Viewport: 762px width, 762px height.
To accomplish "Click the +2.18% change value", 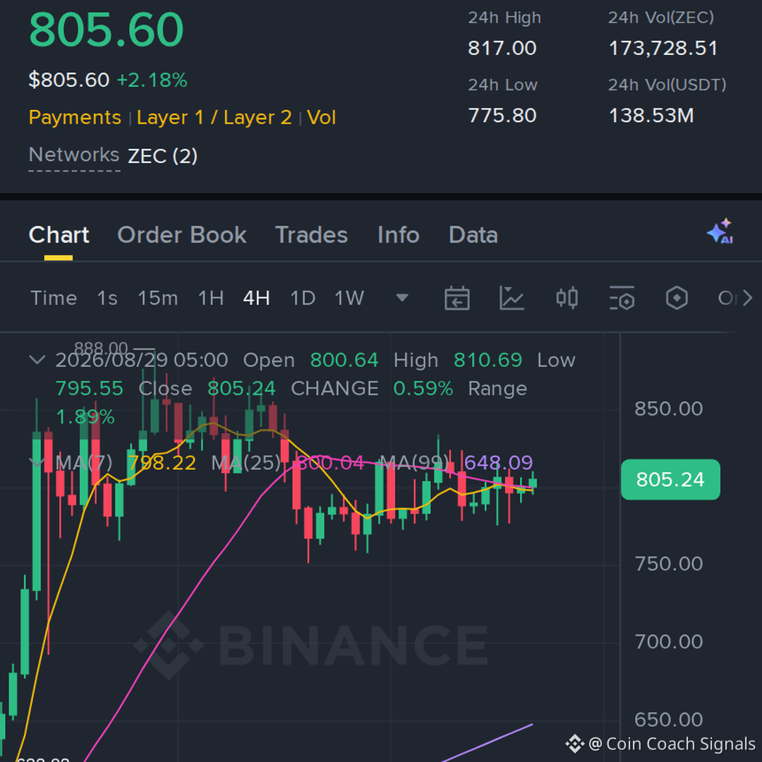I will tap(152, 80).
